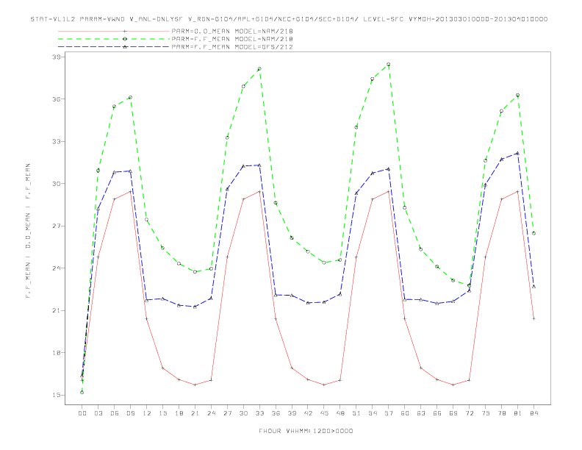Click y-axis tick value 36
Image resolution: width=582 pixels, height=450 pixels.
(57, 99)
